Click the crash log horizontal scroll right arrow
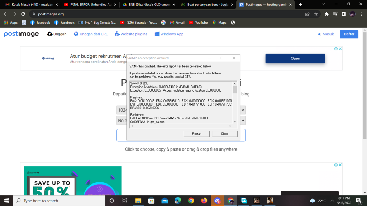The image size is (367, 206). (230, 126)
